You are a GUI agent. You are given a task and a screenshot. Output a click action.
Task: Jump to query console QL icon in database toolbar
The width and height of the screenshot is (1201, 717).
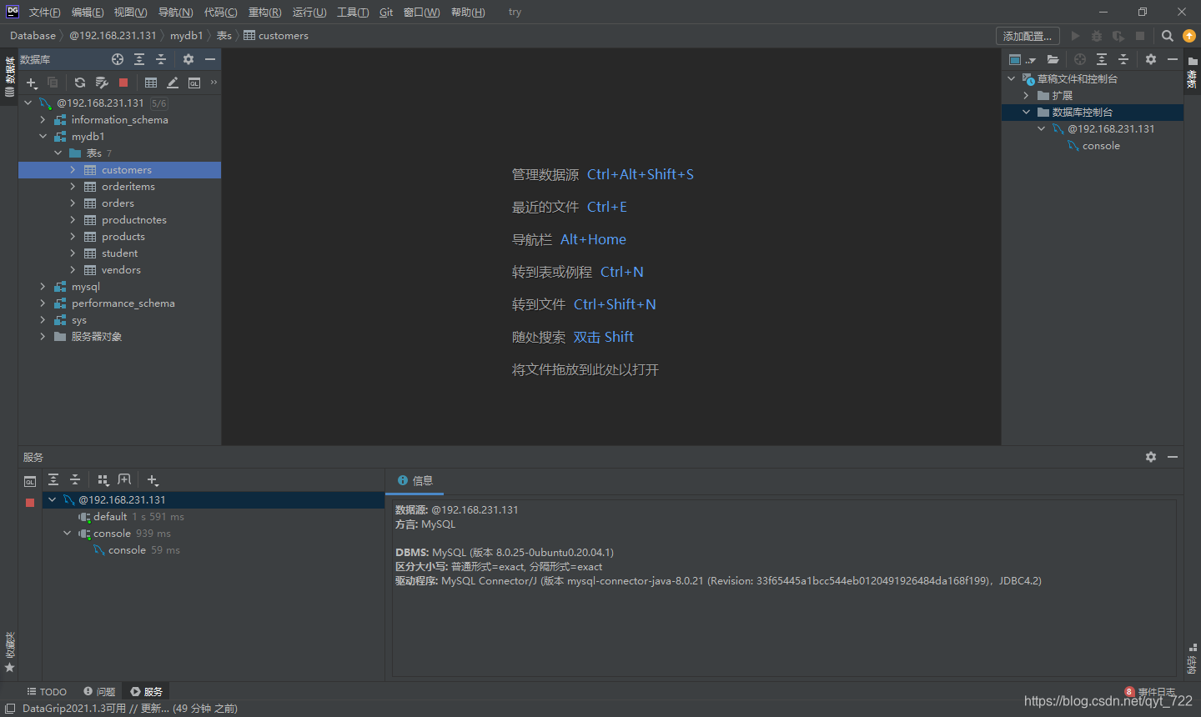point(194,83)
